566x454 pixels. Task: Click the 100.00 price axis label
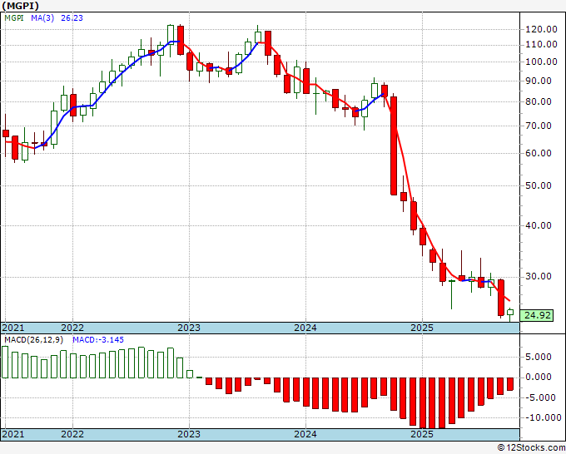541,62
